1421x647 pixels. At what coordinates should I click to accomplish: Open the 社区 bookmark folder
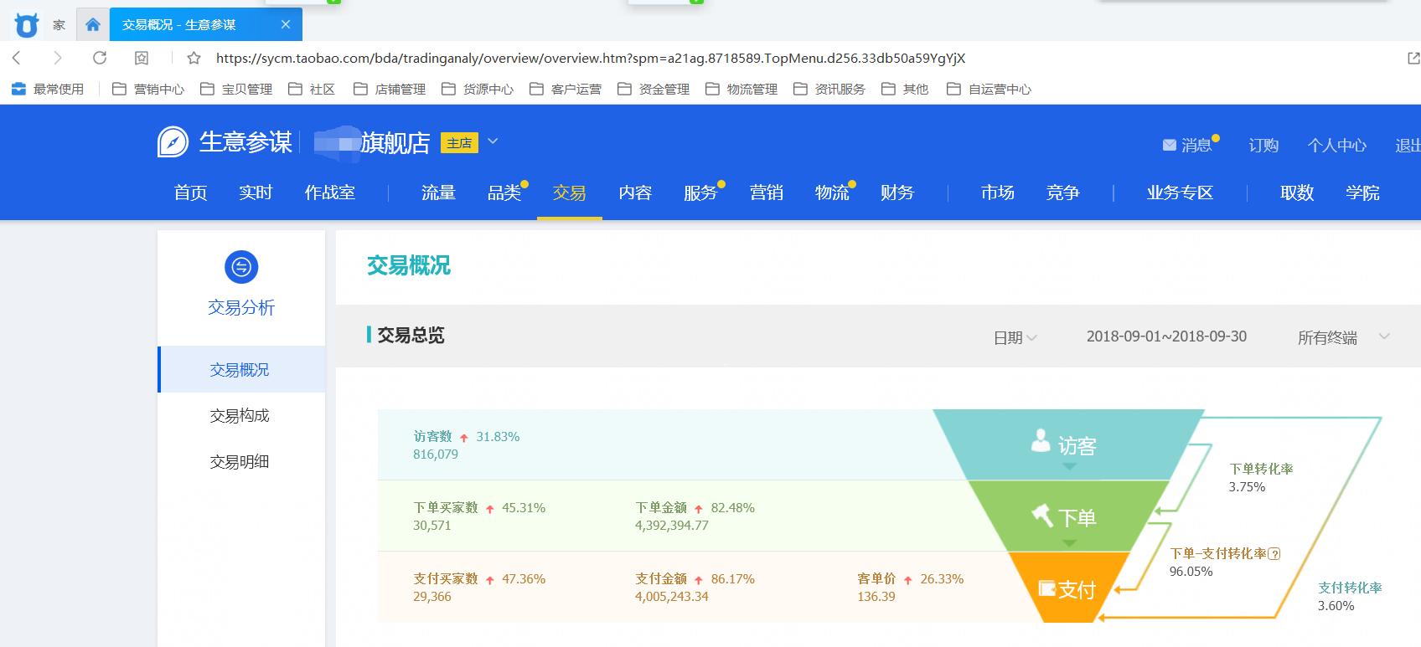click(312, 89)
